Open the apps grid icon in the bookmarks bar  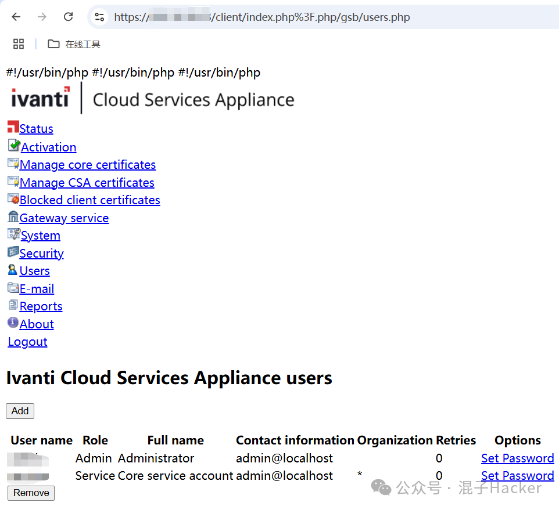19,44
